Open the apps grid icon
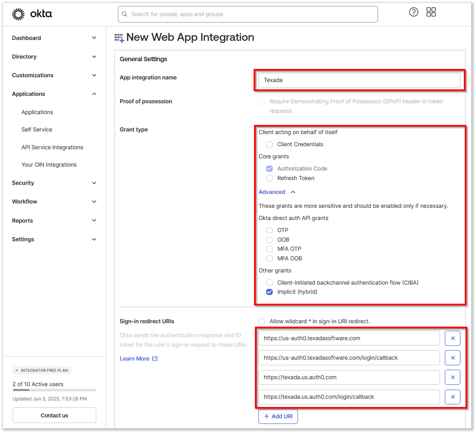 point(431,12)
